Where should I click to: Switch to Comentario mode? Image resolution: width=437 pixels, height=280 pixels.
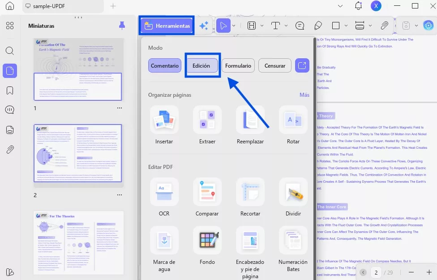tap(165, 65)
